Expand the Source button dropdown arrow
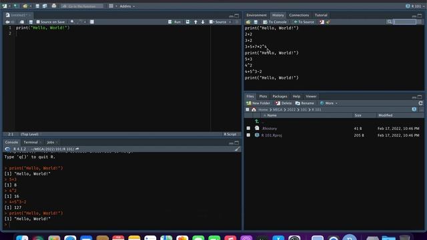 coord(230,22)
